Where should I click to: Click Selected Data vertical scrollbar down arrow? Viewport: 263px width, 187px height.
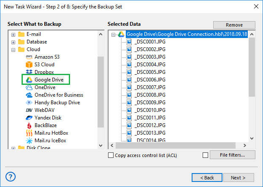[x=252, y=138]
